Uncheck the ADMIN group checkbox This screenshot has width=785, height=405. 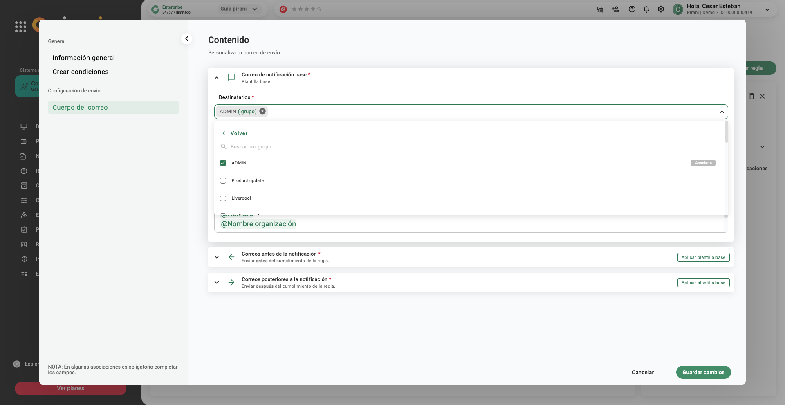click(223, 163)
